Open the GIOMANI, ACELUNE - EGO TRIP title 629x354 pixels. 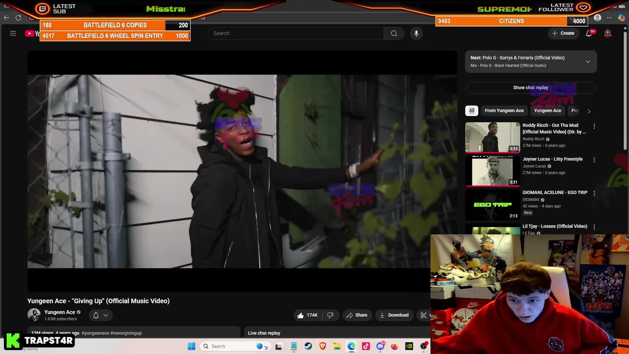coord(555,193)
